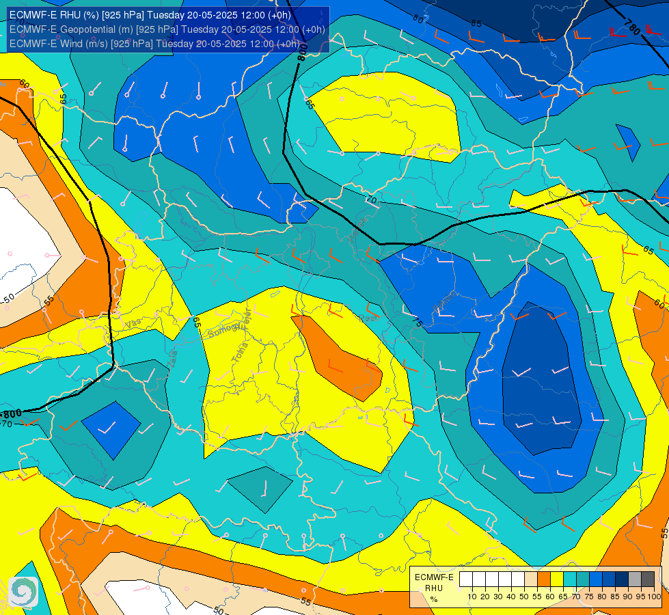Select the ECMWF-E RHU (%) title line
The height and width of the screenshot is (615, 669).
(150, 15)
